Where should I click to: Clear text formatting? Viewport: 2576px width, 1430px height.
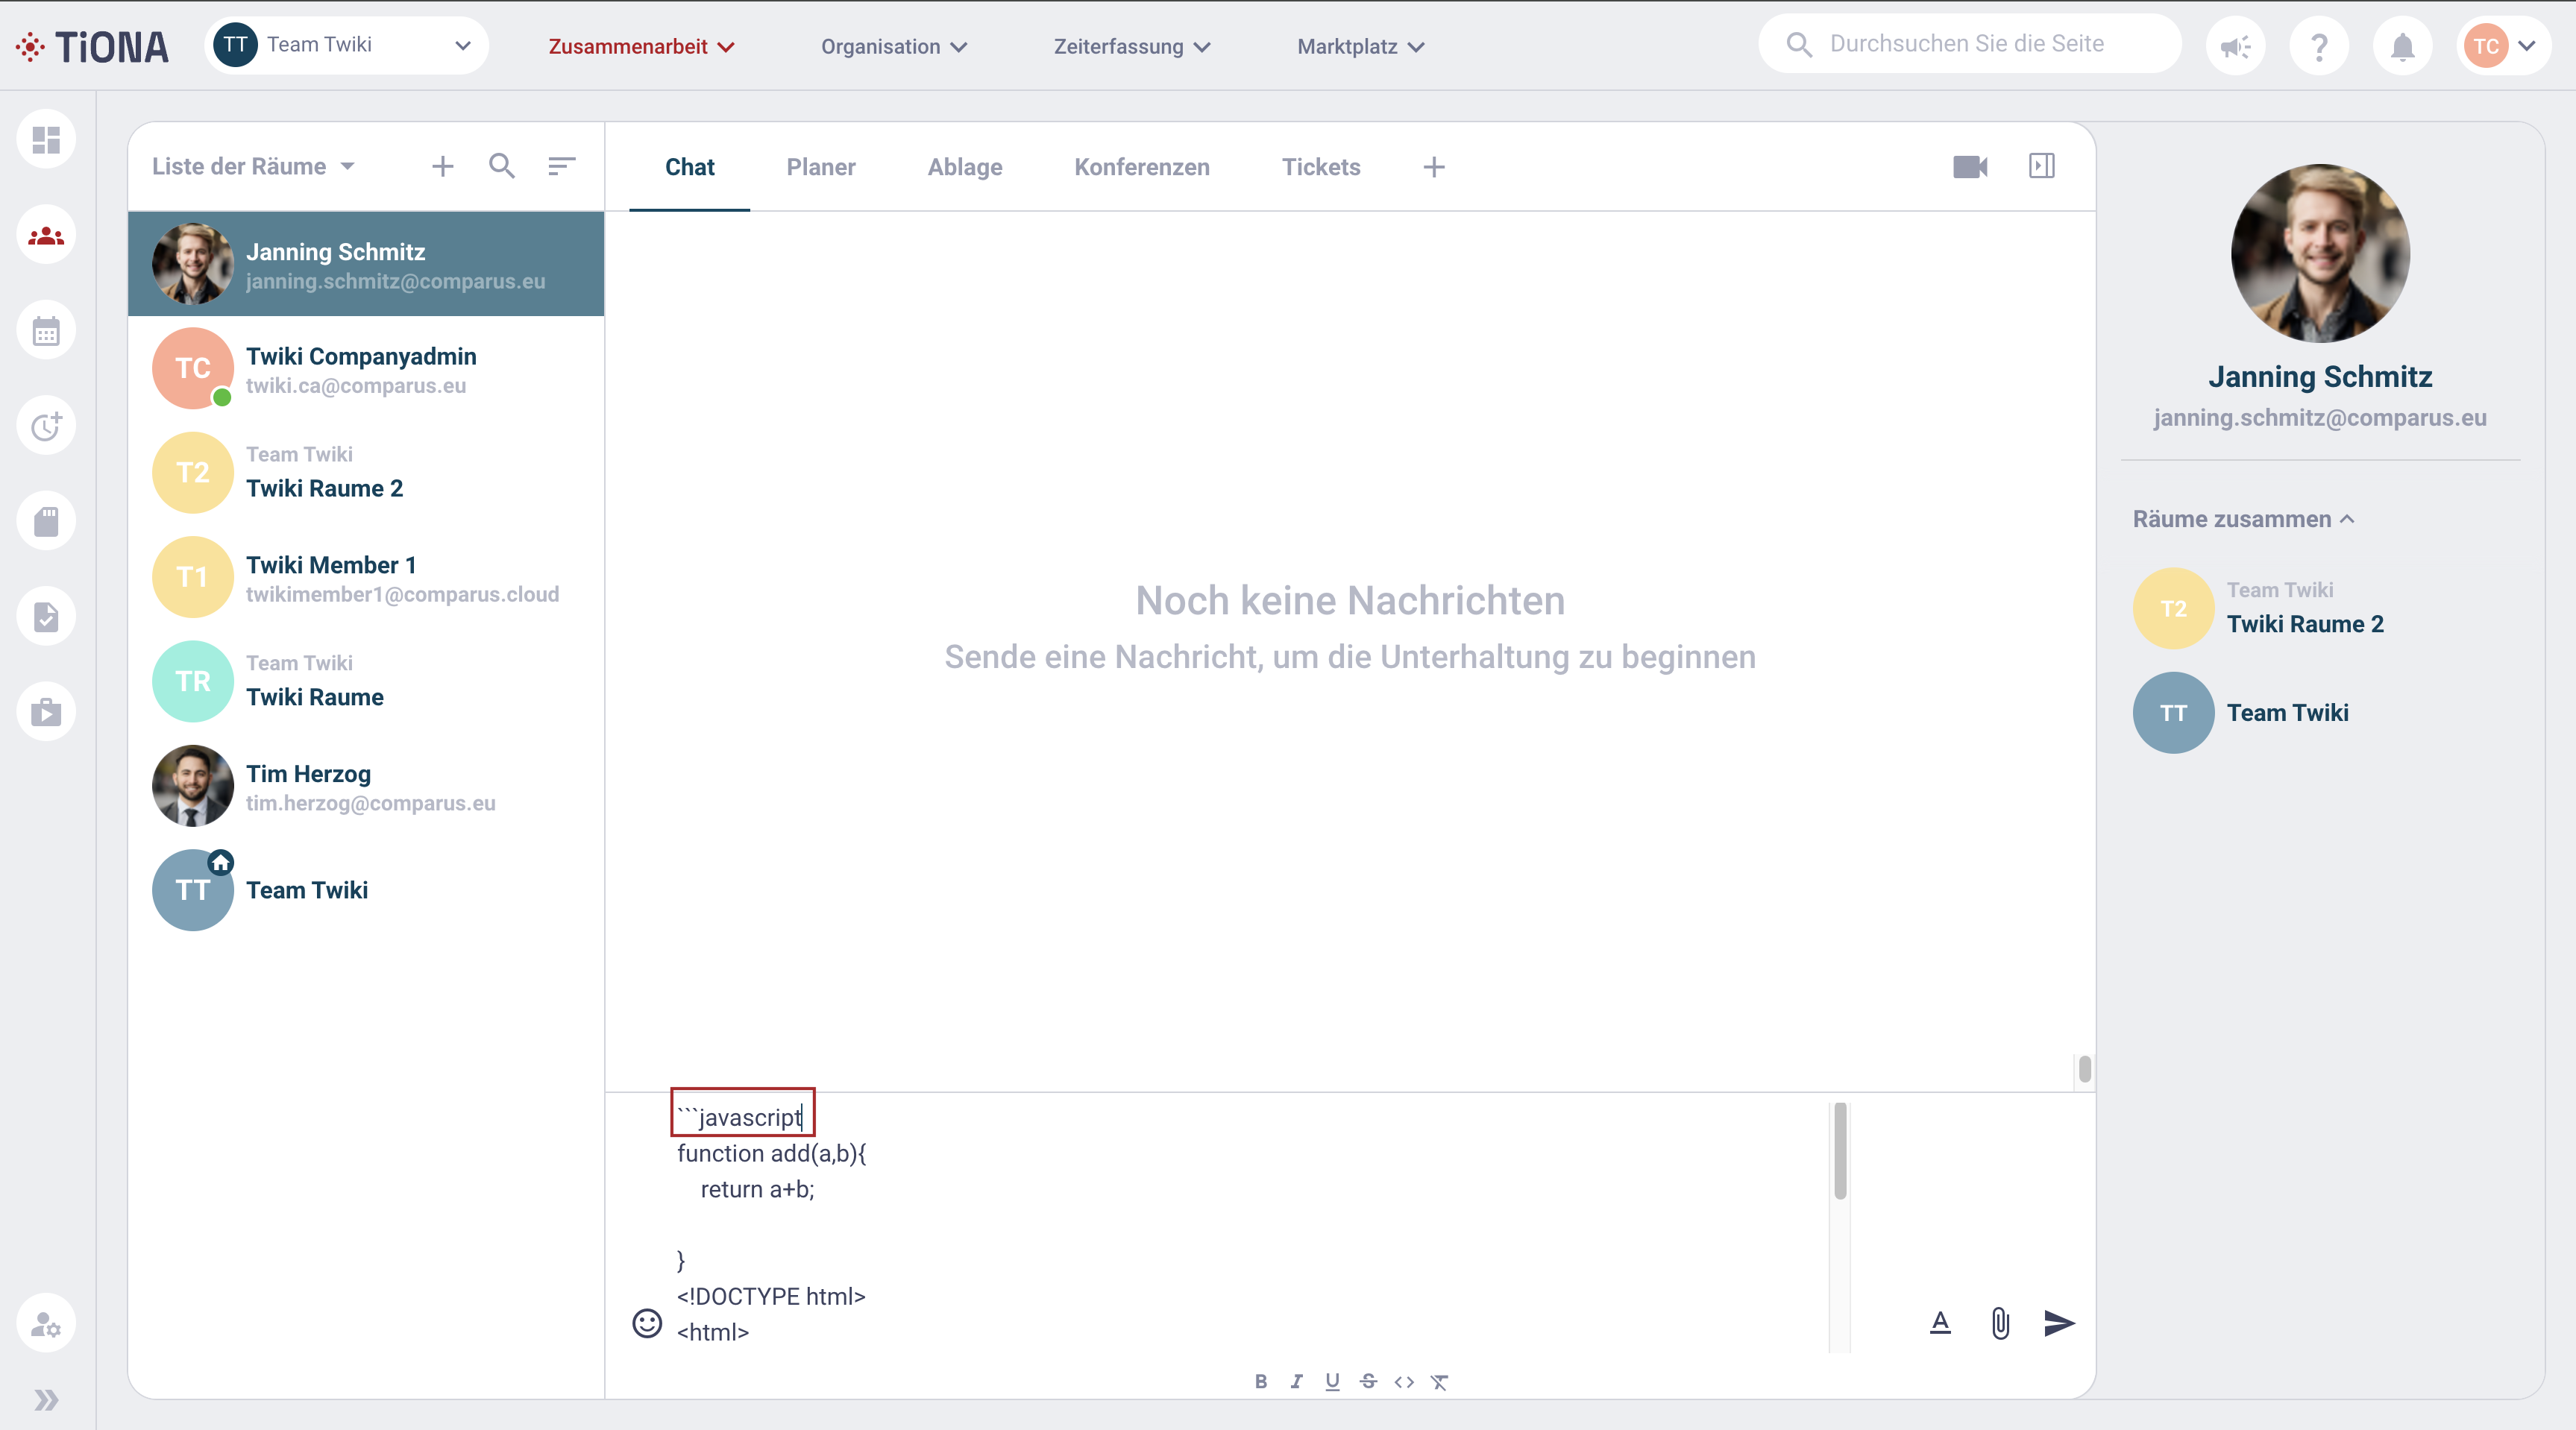[x=1440, y=1382]
